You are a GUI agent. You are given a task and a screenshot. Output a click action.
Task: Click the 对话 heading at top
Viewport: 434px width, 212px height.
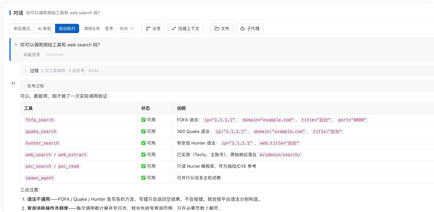tap(18, 13)
